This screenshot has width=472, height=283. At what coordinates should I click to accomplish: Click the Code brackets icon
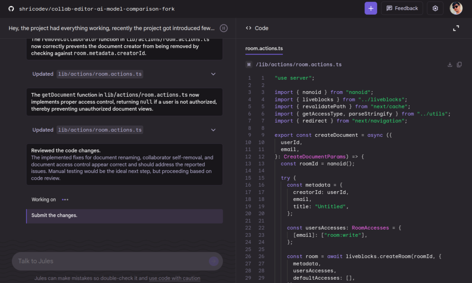pyautogui.click(x=248, y=28)
